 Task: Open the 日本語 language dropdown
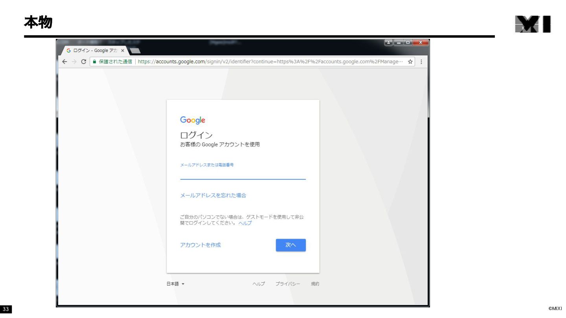175,284
